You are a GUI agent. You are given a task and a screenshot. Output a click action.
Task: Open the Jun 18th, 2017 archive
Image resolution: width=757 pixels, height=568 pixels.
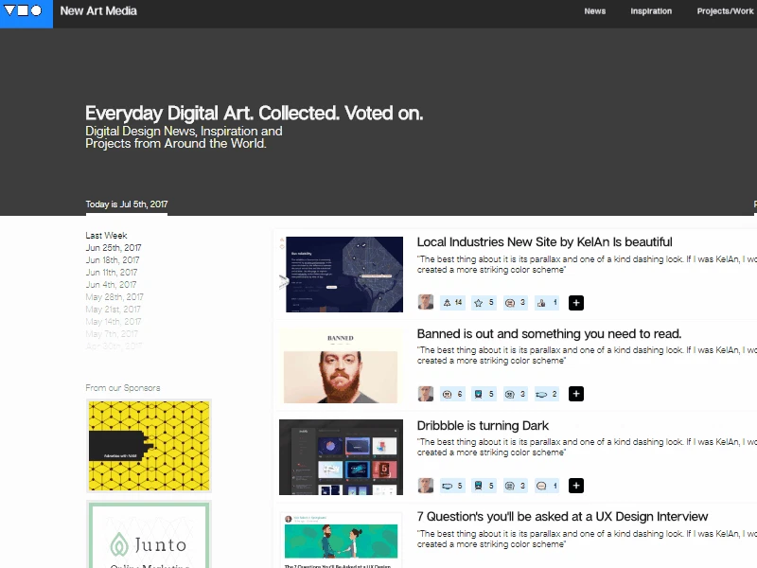click(113, 259)
